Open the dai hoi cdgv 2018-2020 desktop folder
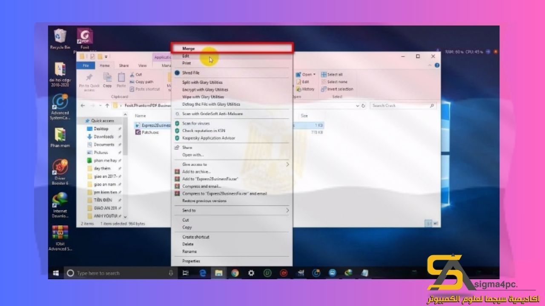The width and height of the screenshot is (545, 306). (x=60, y=74)
